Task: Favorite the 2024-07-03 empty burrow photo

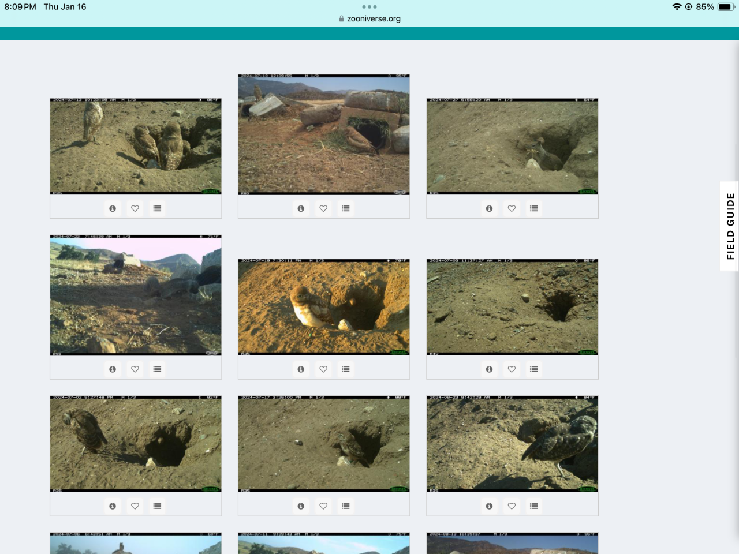Action: (x=512, y=369)
